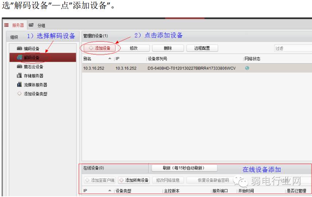Open 远程配置 for the device
312x197 pixels.
[x=202, y=48]
